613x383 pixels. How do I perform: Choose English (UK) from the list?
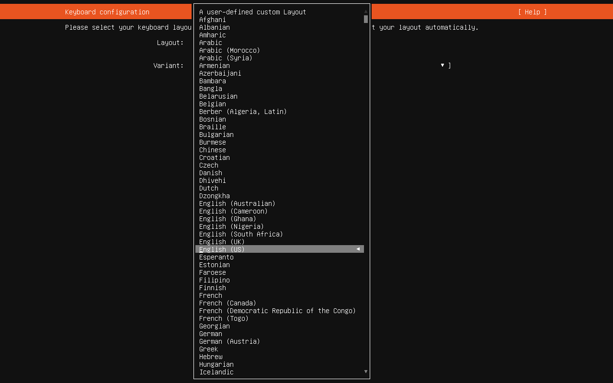point(222,242)
